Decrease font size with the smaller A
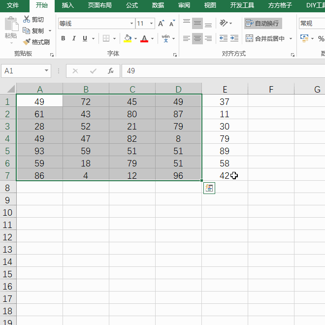Image resolution: width=325 pixels, height=325 pixels. 172,24
